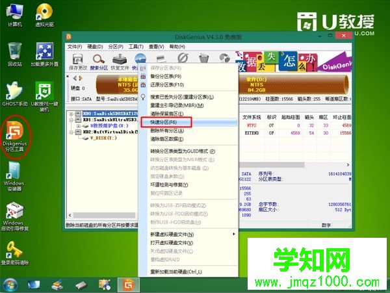The width and height of the screenshot is (390, 293).
Task: Open the 分区(P) menu
Action: (116, 47)
